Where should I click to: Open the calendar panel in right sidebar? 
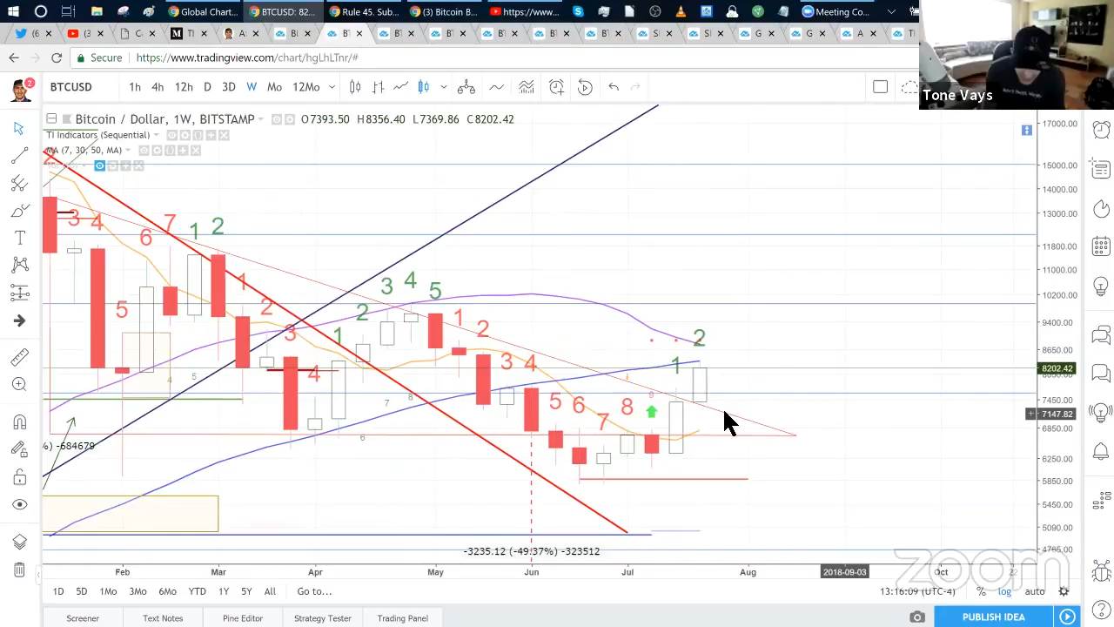click(x=1101, y=247)
